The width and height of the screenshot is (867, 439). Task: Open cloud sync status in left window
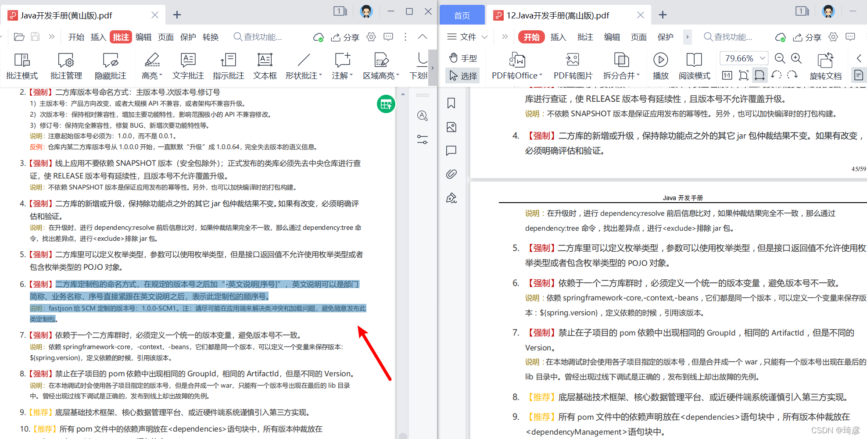(318, 37)
